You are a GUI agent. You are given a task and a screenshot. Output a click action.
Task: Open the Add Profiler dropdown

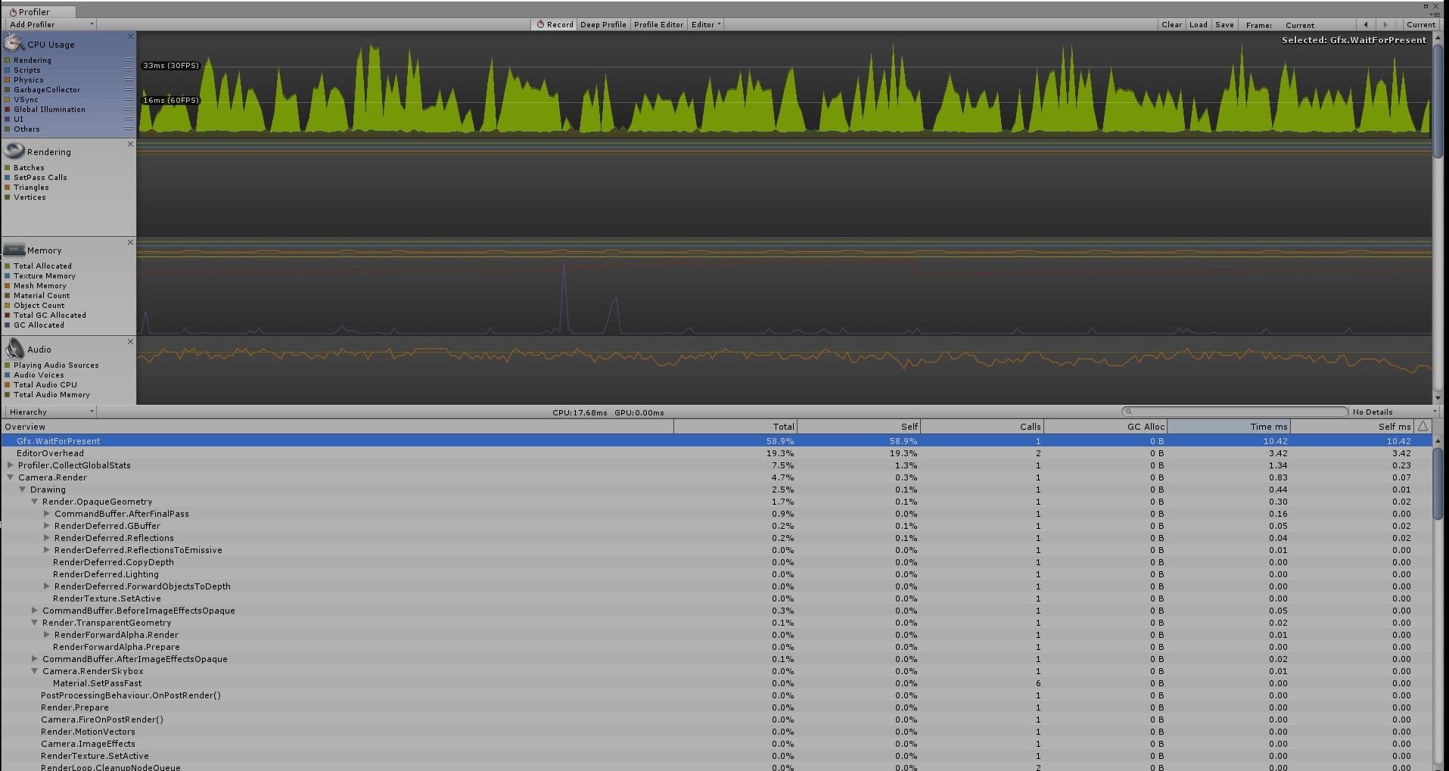point(51,25)
